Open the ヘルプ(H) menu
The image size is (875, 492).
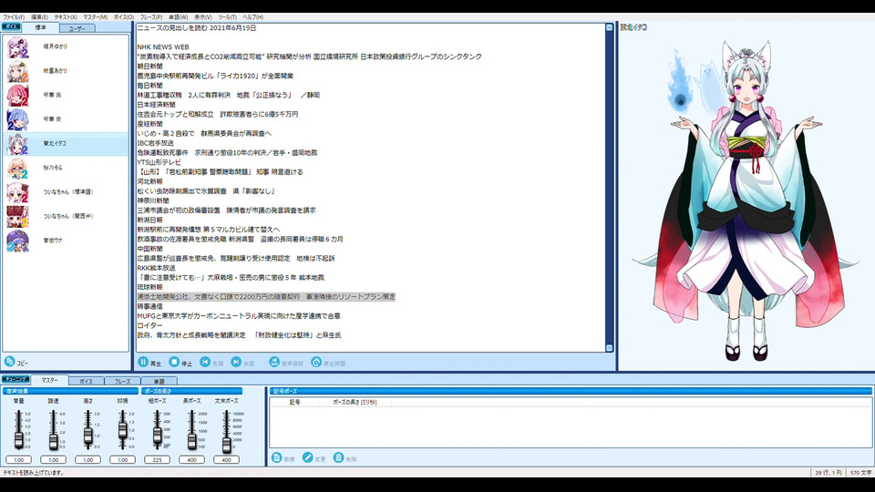coord(252,17)
